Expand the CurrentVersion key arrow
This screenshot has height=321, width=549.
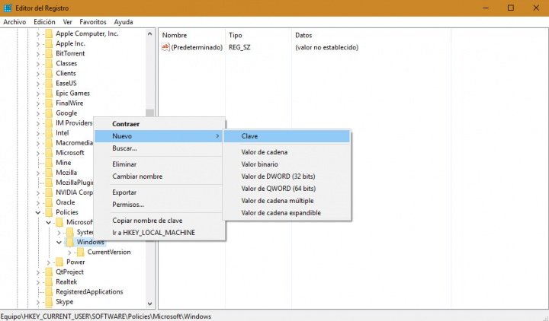pos(69,253)
